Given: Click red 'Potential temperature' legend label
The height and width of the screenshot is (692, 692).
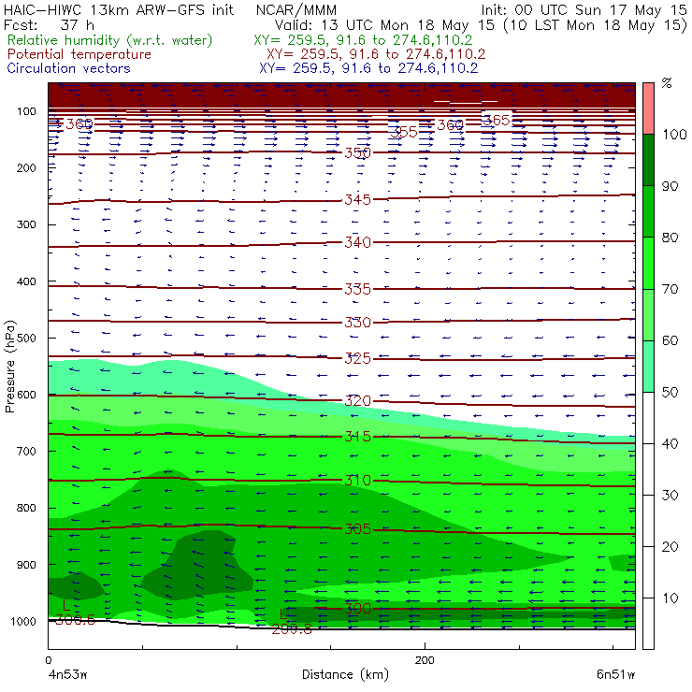Looking at the screenshot, I should point(79,54).
